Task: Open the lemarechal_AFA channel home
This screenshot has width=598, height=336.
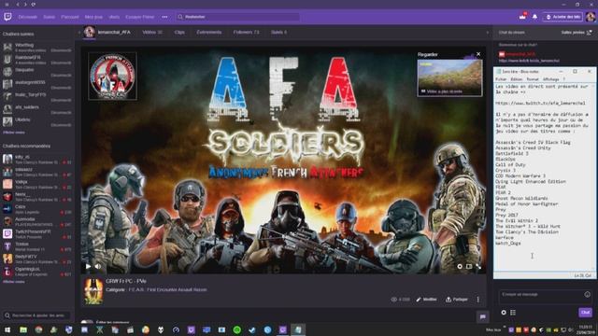Action: coord(114,33)
